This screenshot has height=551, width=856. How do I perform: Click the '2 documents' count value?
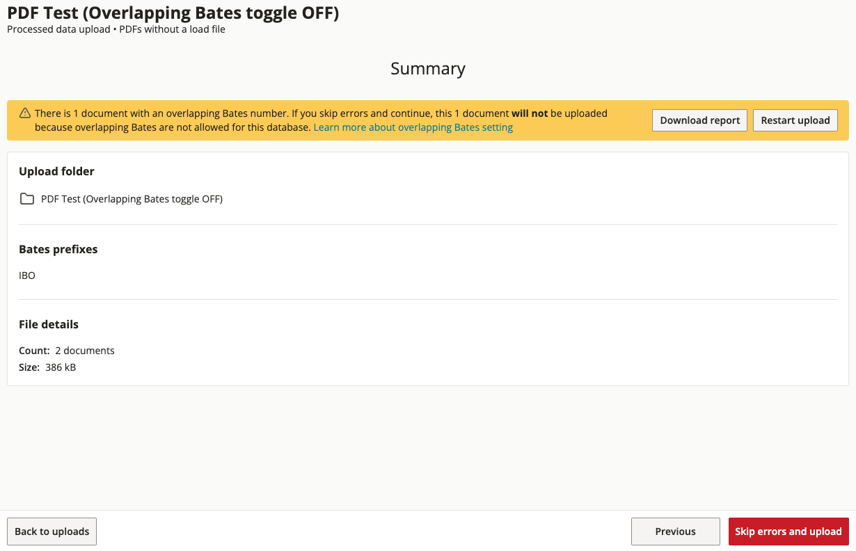coord(85,351)
